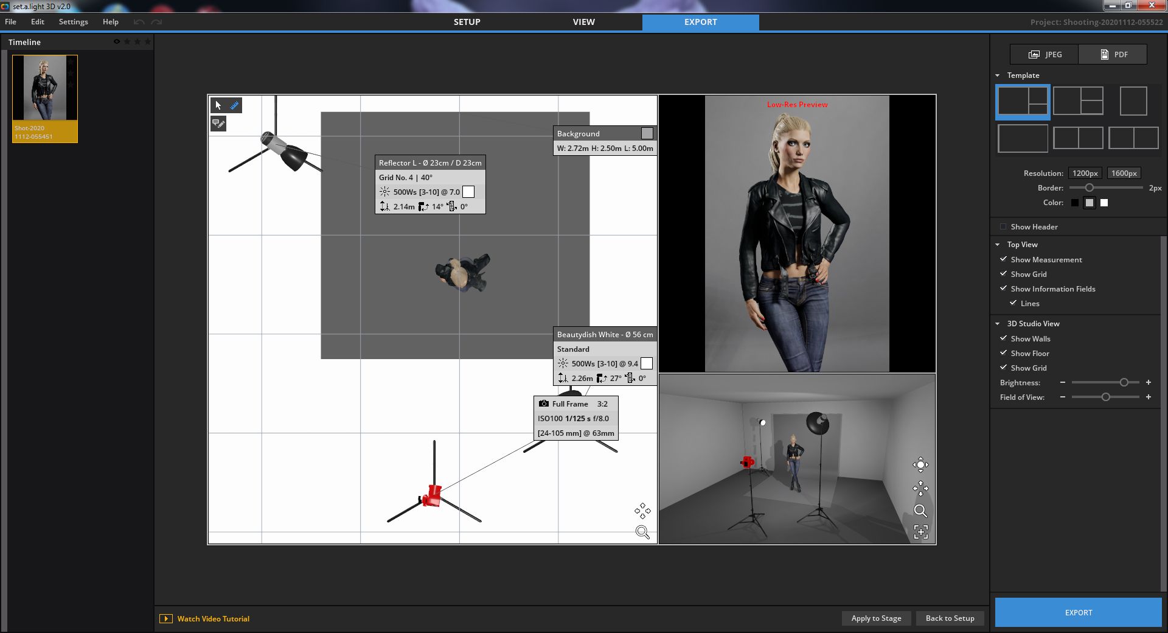Click the annotation note tool icon

(x=218, y=124)
